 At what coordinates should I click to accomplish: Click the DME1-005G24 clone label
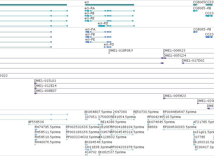(x=175, y=56)
